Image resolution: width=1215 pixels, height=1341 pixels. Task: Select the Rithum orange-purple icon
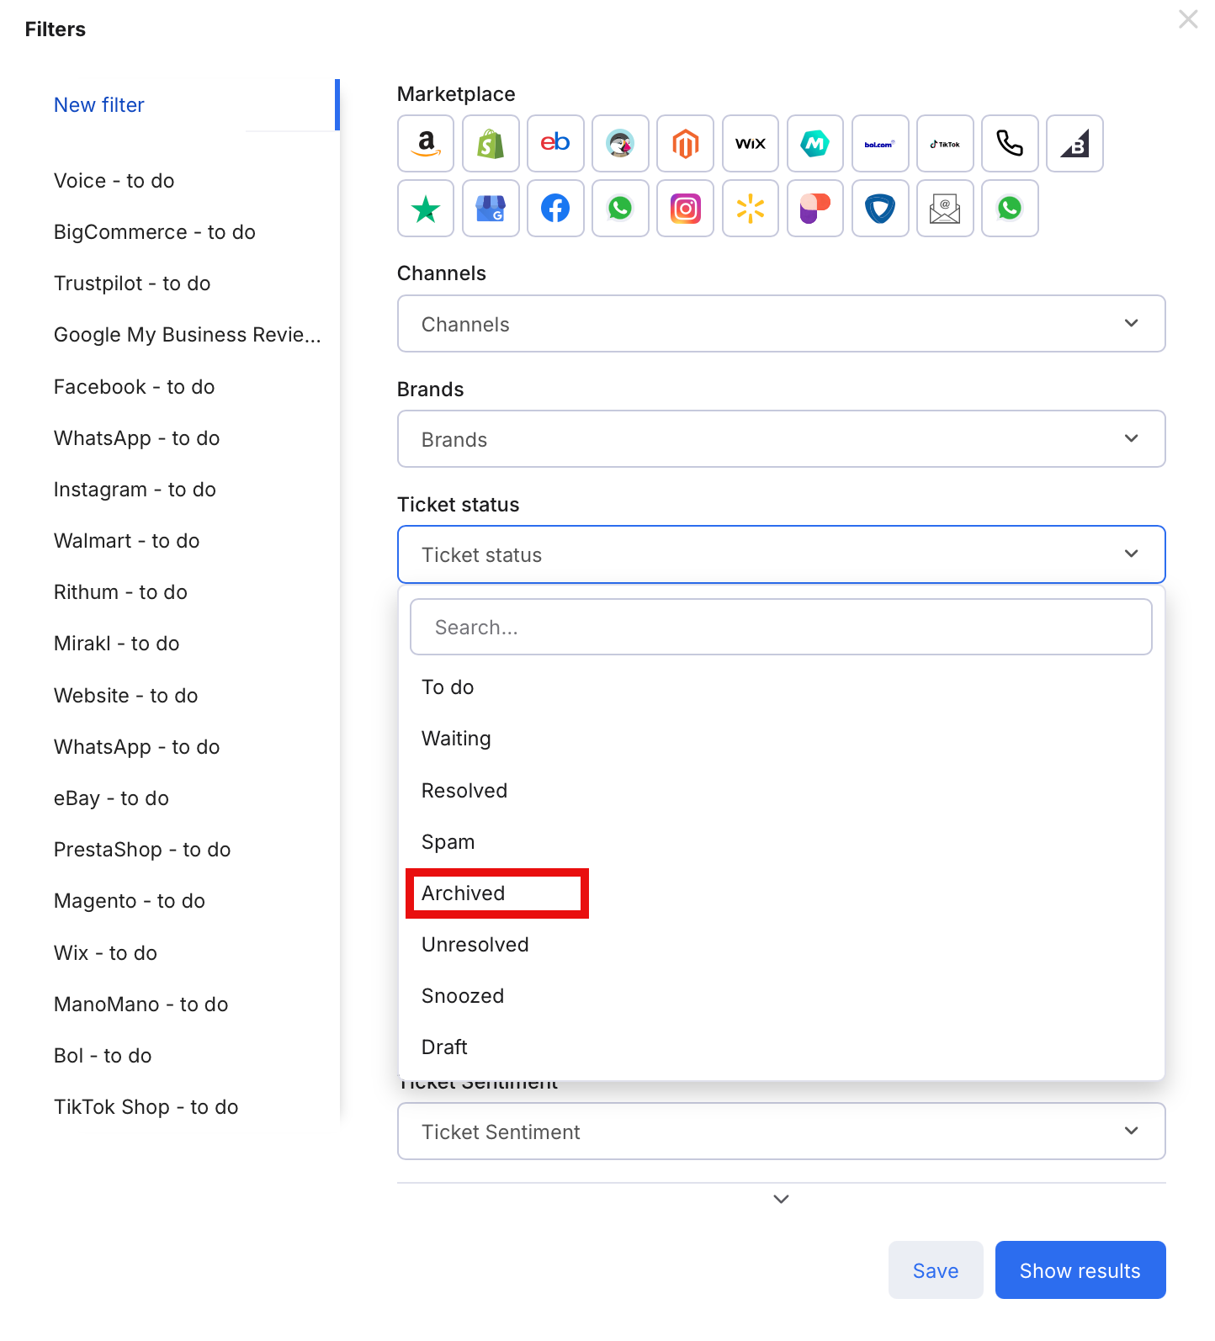tap(815, 209)
